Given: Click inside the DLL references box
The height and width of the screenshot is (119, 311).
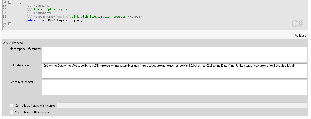Looking at the screenshot, I should (175, 71).
